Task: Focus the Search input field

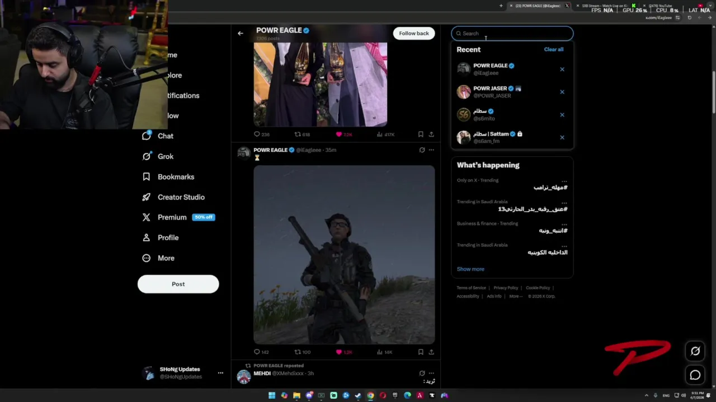Action: tap(512, 33)
